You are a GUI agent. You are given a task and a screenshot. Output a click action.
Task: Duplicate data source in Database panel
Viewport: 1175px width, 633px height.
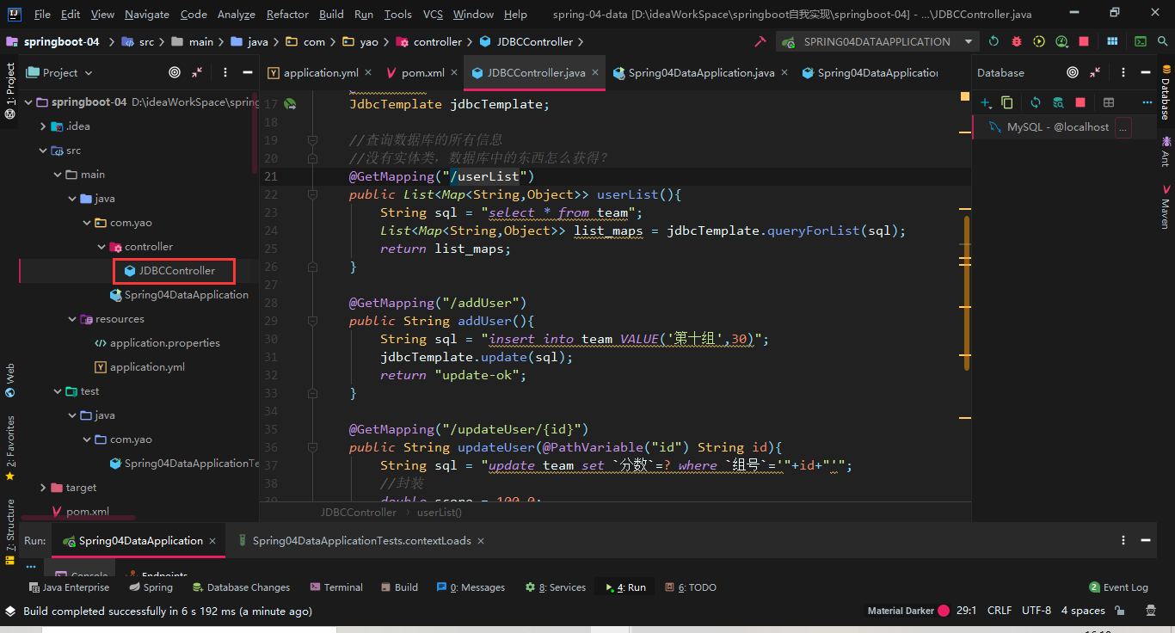point(1007,102)
